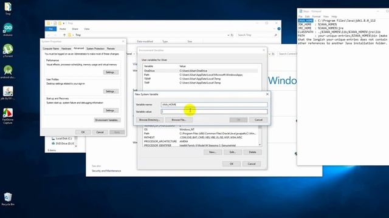Click the File Explorer help question-mark icon
The height and width of the screenshot is (218, 389).
[279, 29]
